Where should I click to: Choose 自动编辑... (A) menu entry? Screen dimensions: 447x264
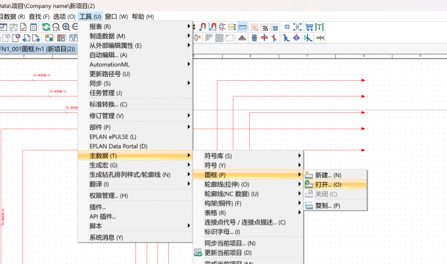135,55
